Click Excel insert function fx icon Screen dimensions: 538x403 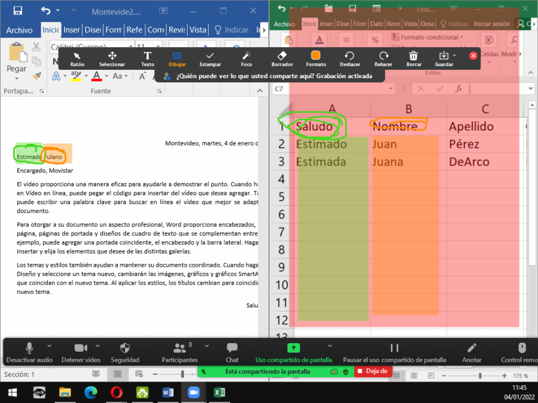(x=458, y=89)
